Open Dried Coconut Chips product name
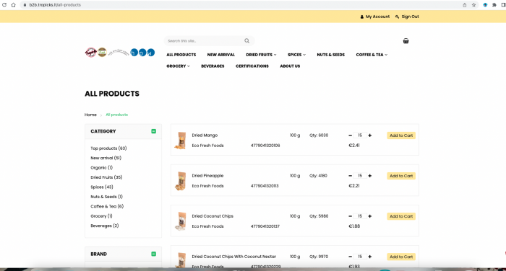The width and height of the screenshot is (506, 271). tap(213, 216)
